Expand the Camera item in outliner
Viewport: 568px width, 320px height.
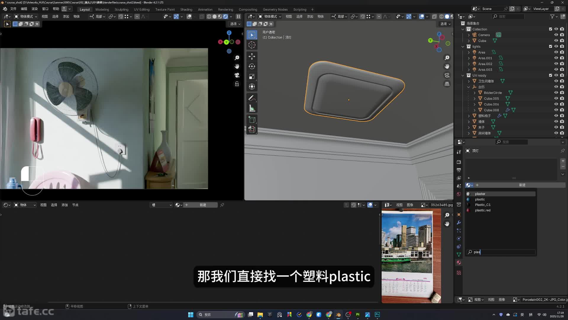point(469,35)
